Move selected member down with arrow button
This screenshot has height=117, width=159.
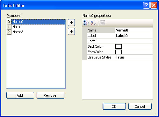pyautogui.click(x=71, y=31)
